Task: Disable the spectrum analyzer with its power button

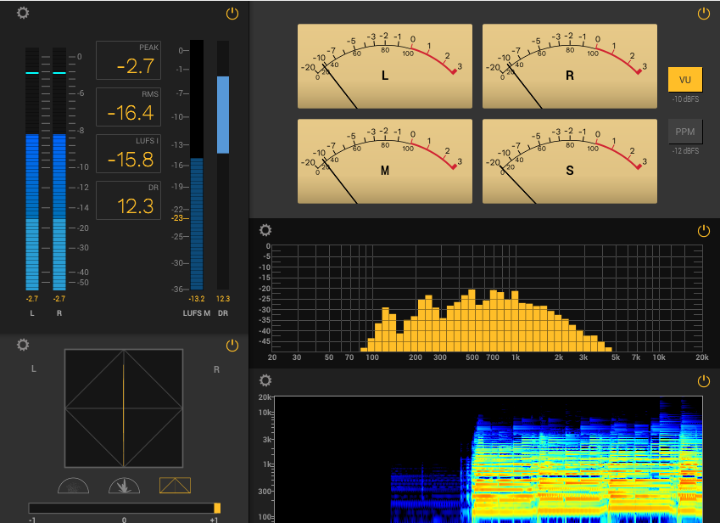Action: pos(703,231)
